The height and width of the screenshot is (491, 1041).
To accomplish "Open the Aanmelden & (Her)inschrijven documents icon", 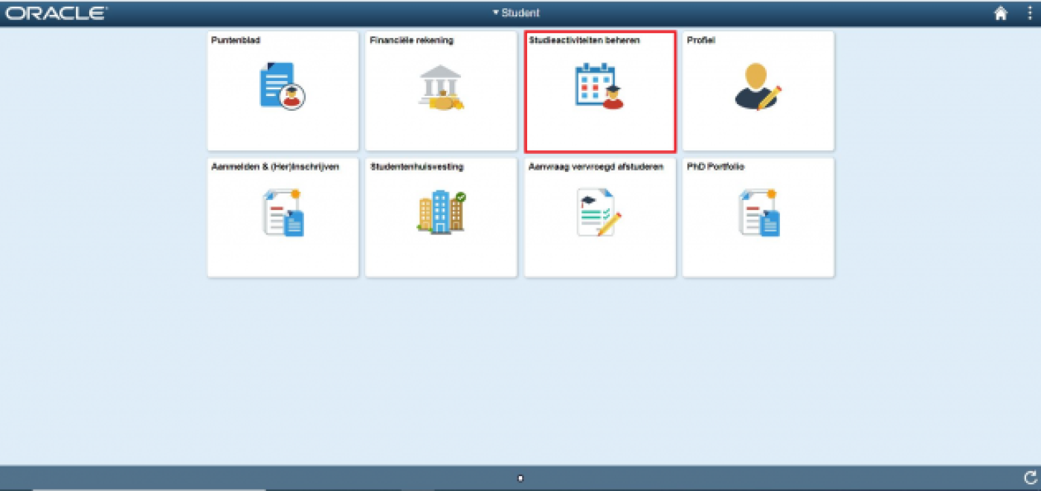I will (x=283, y=213).
